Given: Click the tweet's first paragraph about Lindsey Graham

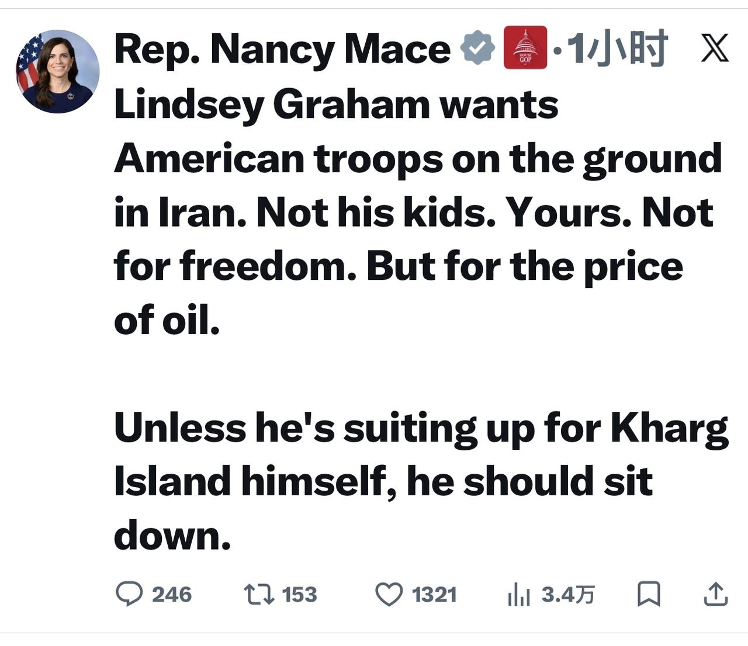Looking at the screenshot, I should [409, 213].
